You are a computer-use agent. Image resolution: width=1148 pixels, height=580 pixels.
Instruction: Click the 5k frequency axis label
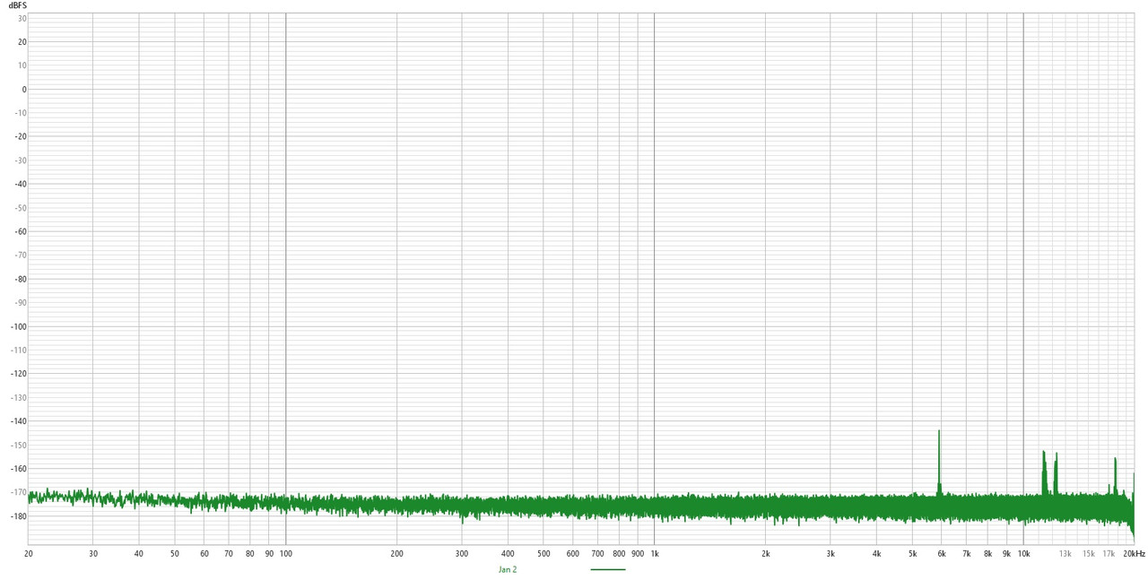[x=912, y=554]
